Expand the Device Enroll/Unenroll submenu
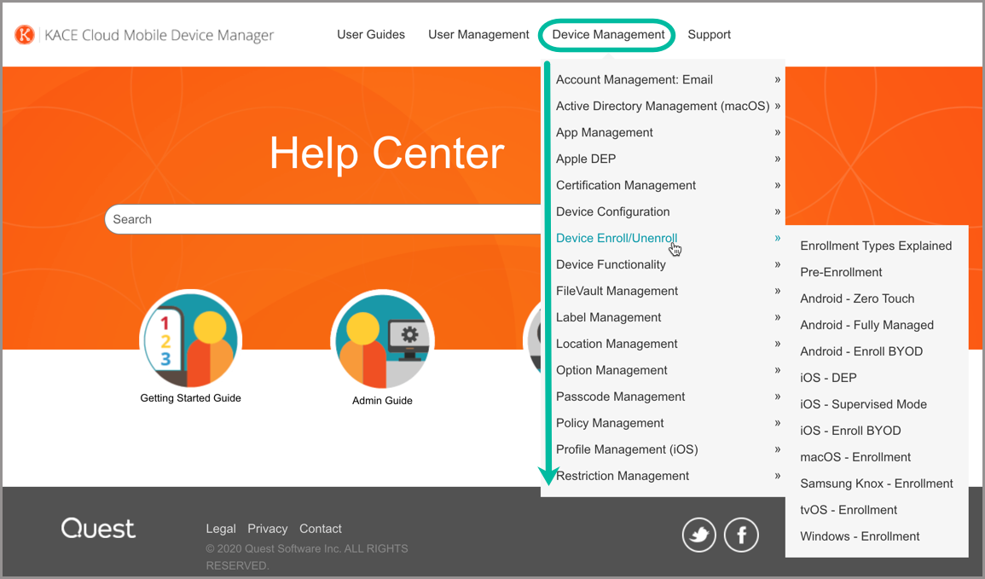Image resolution: width=985 pixels, height=579 pixels. tap(617, 239)
